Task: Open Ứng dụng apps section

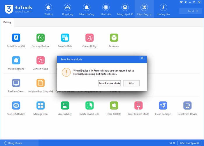Action: tap(68, 10)
